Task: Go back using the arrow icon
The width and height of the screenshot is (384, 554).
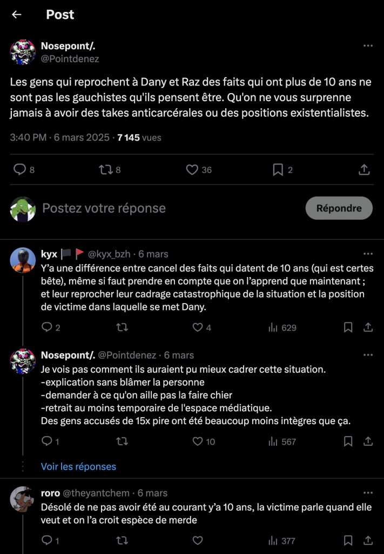Action: tap(17, 15)
